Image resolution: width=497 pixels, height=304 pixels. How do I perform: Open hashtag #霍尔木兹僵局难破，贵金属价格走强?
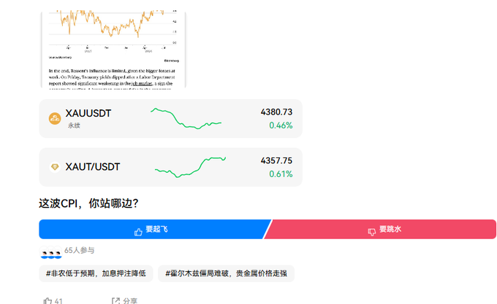click(226, 273)
